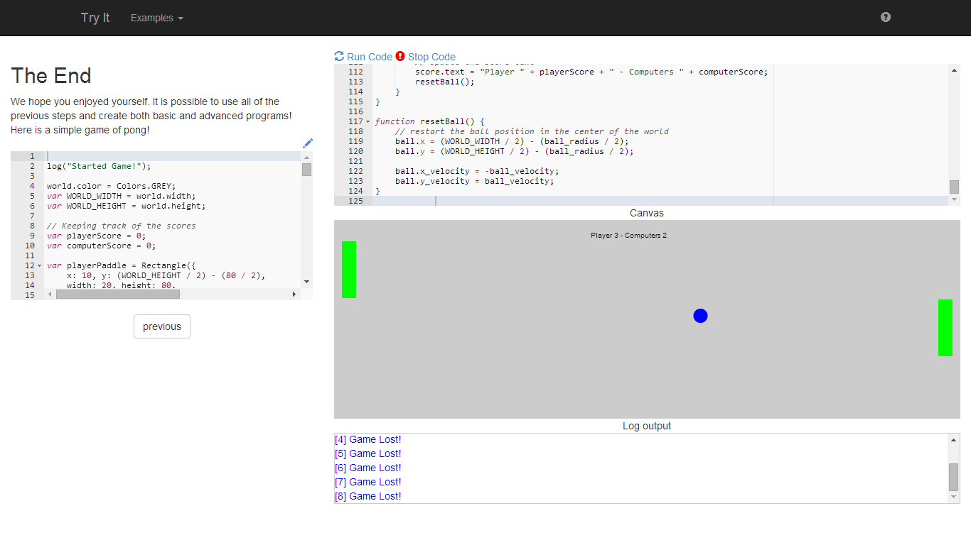Click the right green computer paddle
The width and height of the screenshot is (971, 545).
(x=945, y=328)
